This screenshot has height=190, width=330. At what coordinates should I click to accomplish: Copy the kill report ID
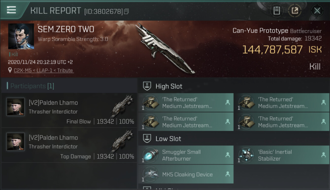pyautogui.click(x=126, y=11)
